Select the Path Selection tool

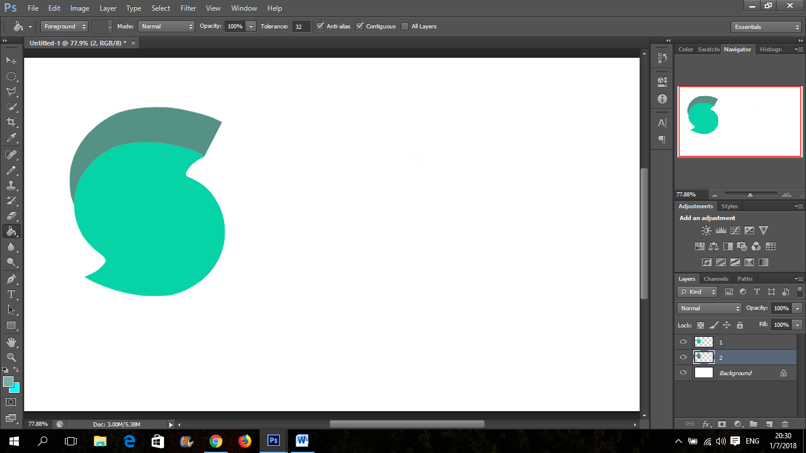pos(11,309)
